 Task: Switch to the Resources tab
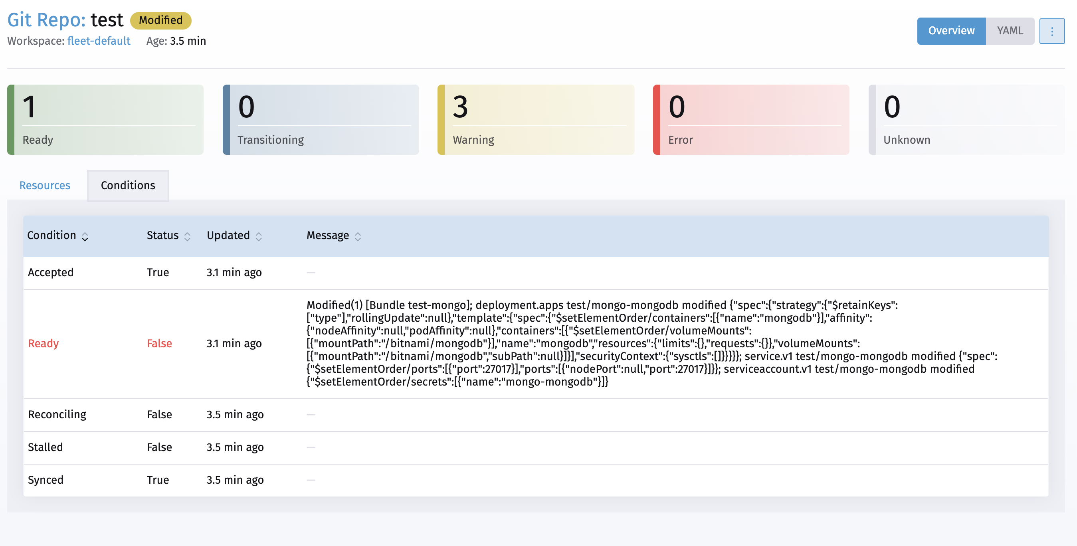tap(44, 185)
